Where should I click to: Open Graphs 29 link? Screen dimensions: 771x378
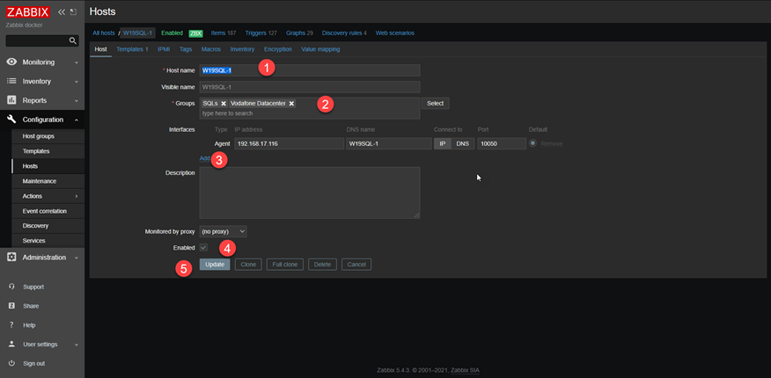299,33
